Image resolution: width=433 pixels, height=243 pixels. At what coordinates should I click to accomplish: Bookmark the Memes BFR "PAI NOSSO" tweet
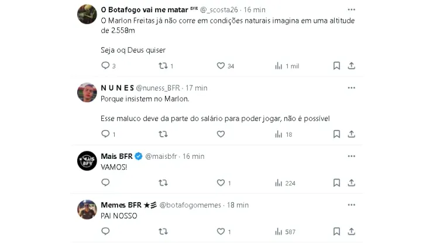(336, 232)
